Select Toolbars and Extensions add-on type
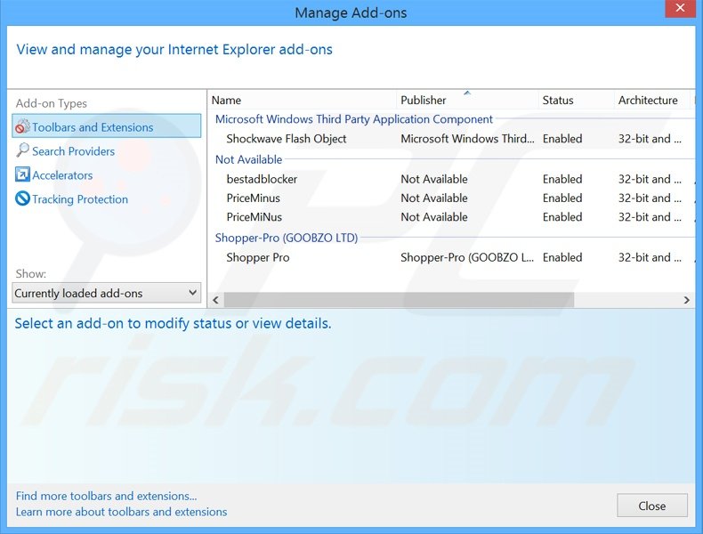Image resolution: width=703 pixels, height=534 pixels. point(107,127)
